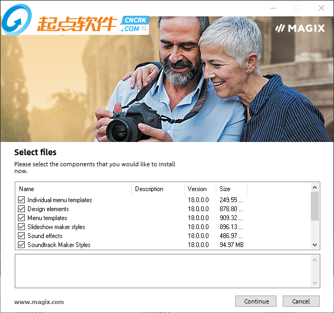Click the MAGIX logo in banner
This screenshot has height=313, width=334.
pos(300,28)
